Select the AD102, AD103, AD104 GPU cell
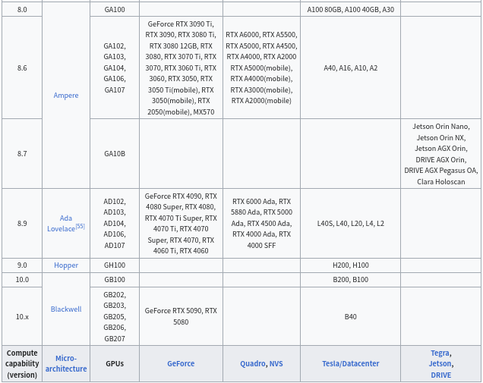 click(115, 223)
